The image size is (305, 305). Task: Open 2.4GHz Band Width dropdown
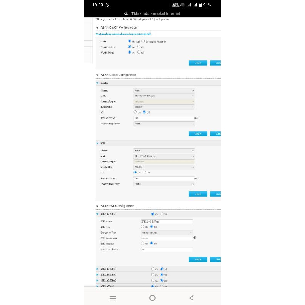[x=164, y=107]
